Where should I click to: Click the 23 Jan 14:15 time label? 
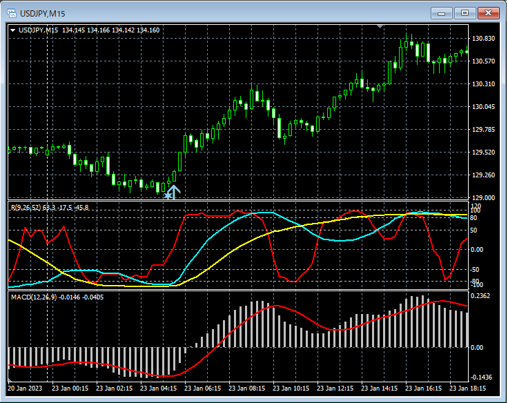tap(380, 388)
